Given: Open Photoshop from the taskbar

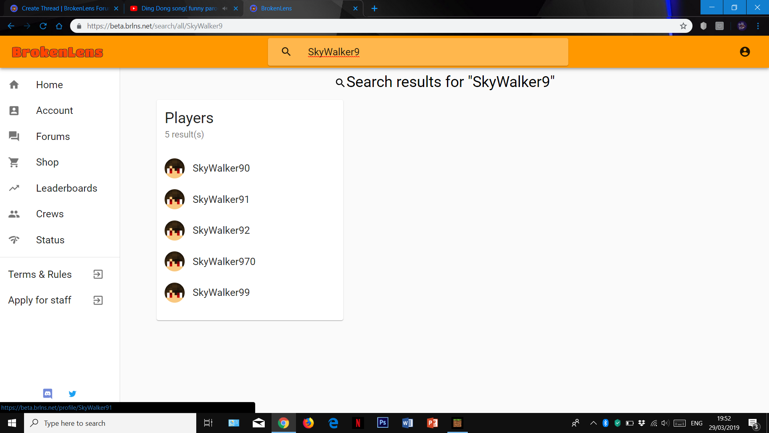Looking at the screenshot, I should tap(382, 423).
